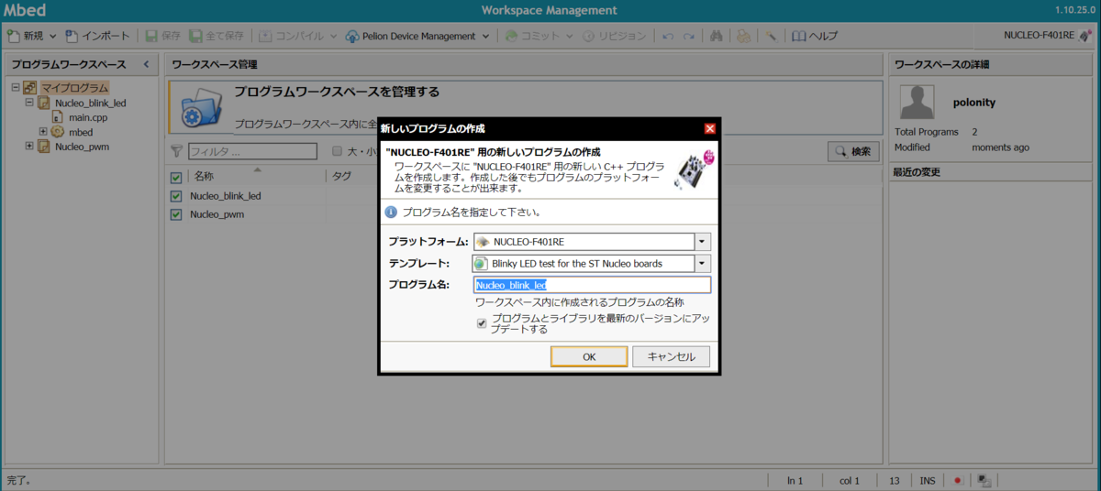Viewport: 1101px width, 491px height.
Task: Click the プログラム名 text field
Action: tap(592, 285)
